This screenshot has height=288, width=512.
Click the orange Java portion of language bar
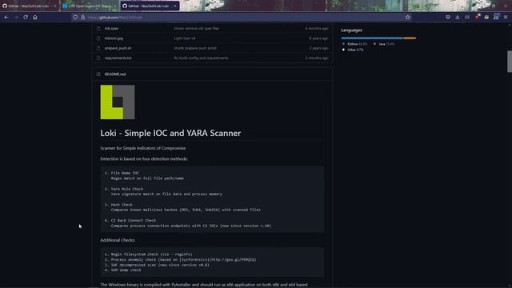click(x=410, y=38)
